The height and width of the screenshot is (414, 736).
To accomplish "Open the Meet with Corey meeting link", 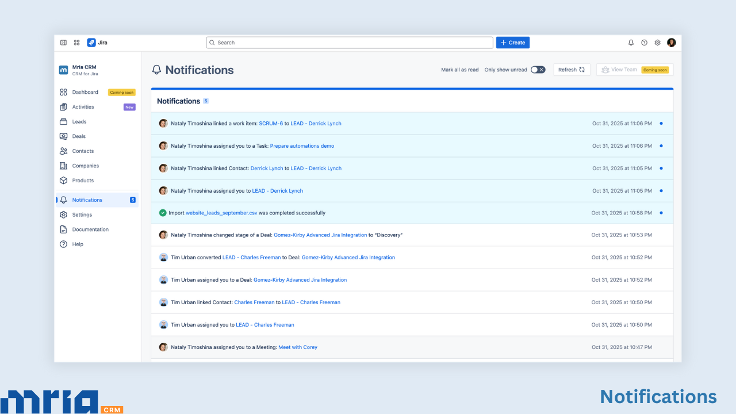I will [x=298, y=347].
